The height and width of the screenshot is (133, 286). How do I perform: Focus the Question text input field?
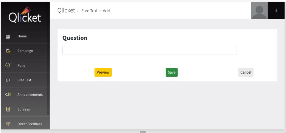[x=150, y=50]
